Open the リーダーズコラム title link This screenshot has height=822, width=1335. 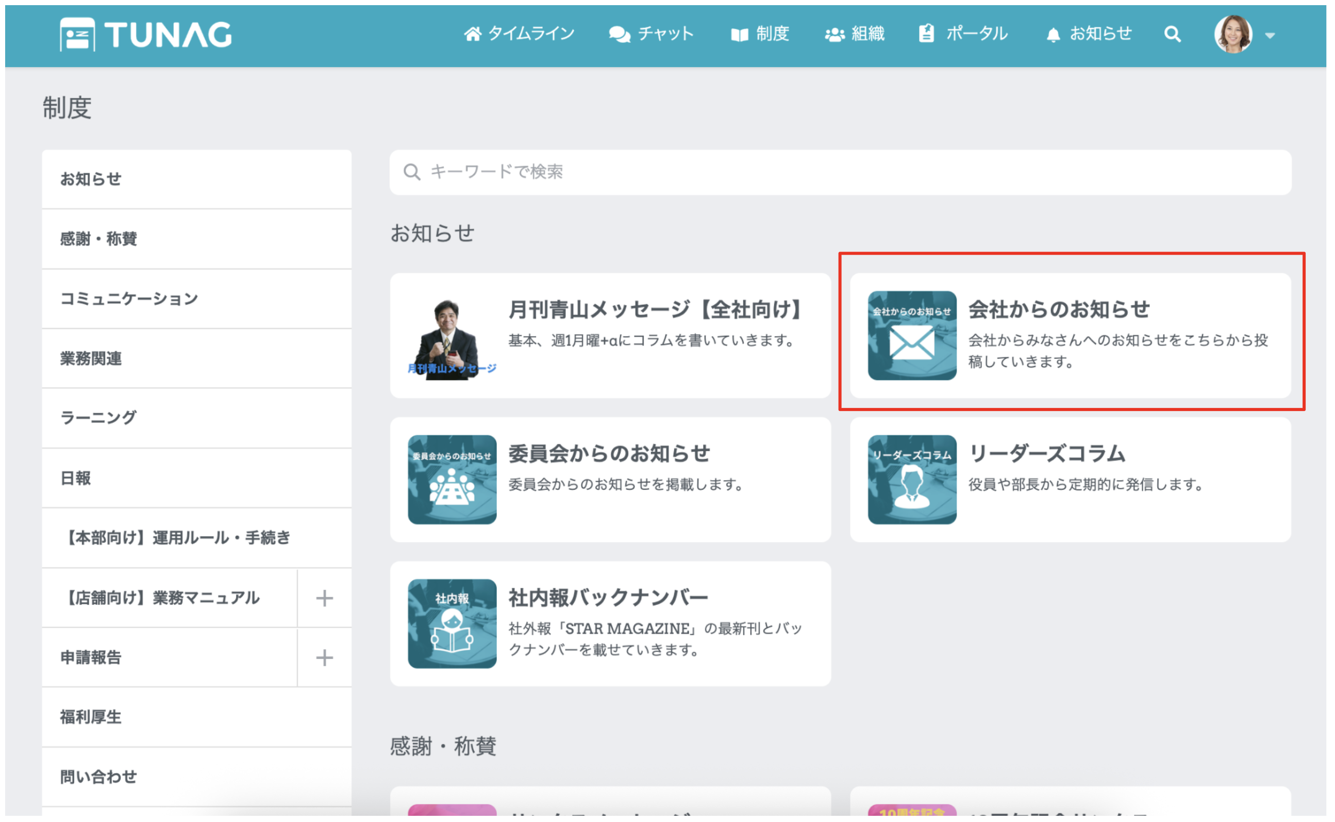click(x=1046, y=453)
